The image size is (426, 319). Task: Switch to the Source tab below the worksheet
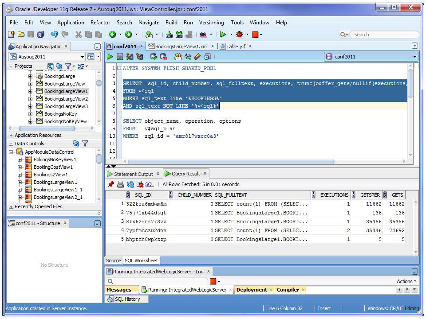(x=113, y=261)
